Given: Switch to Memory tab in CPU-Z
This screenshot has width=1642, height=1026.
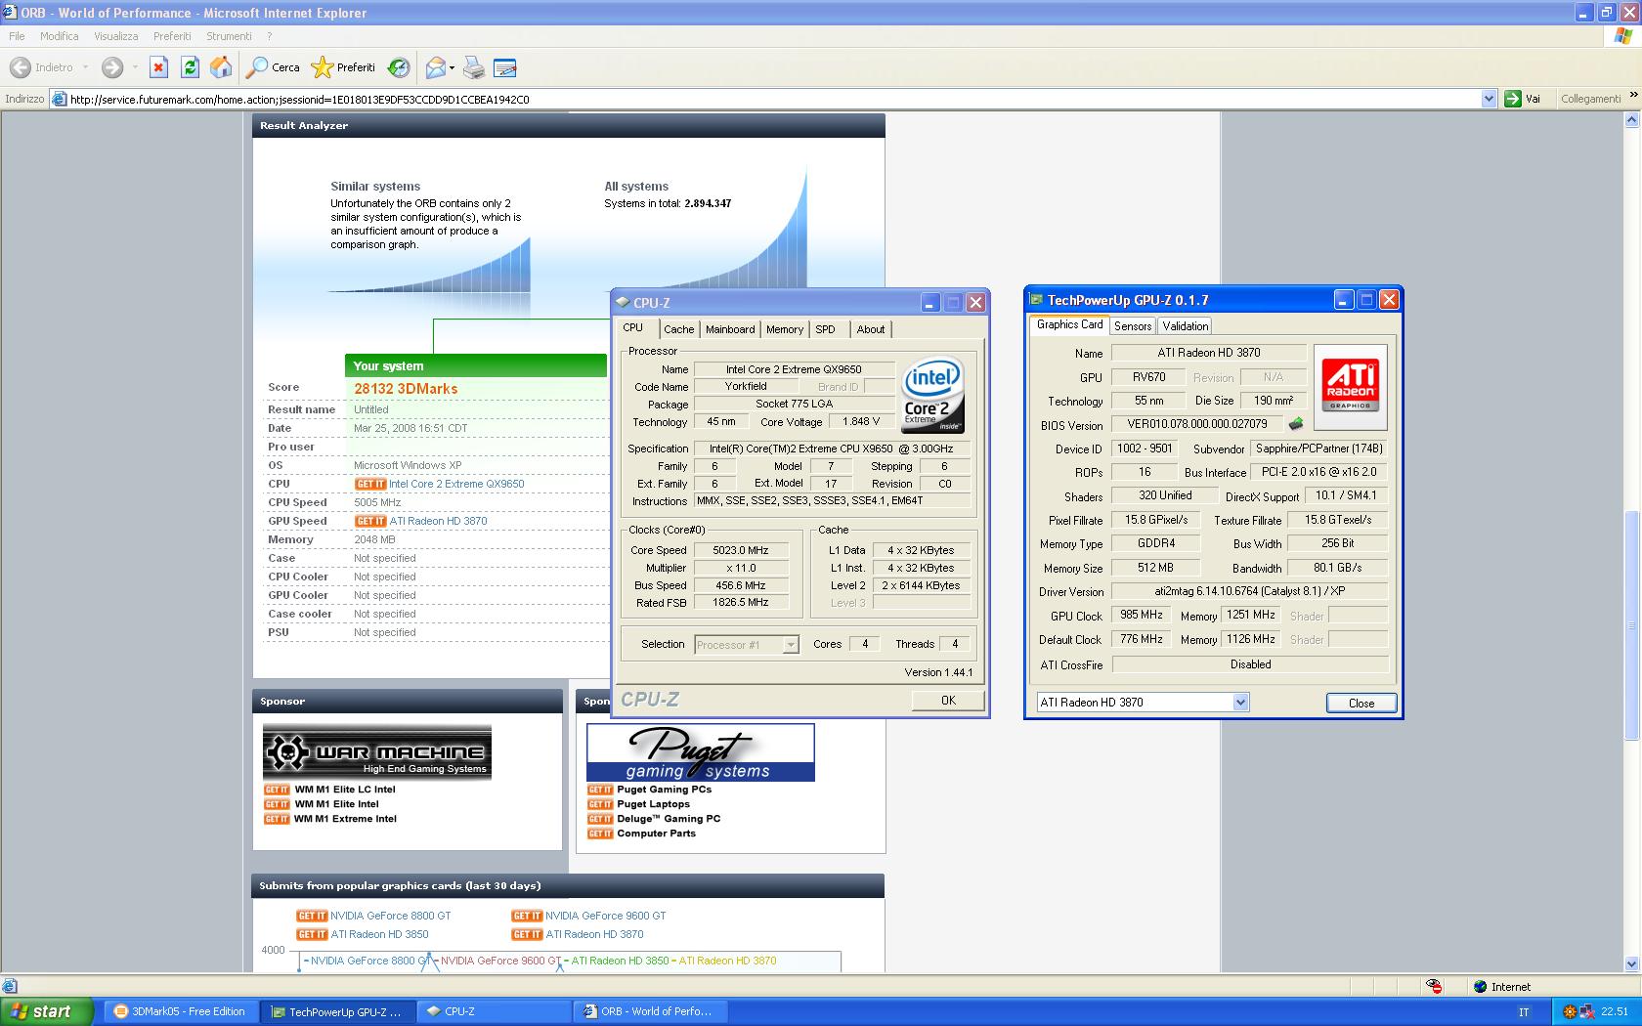Looking at the screenshot, I should 785,329.
